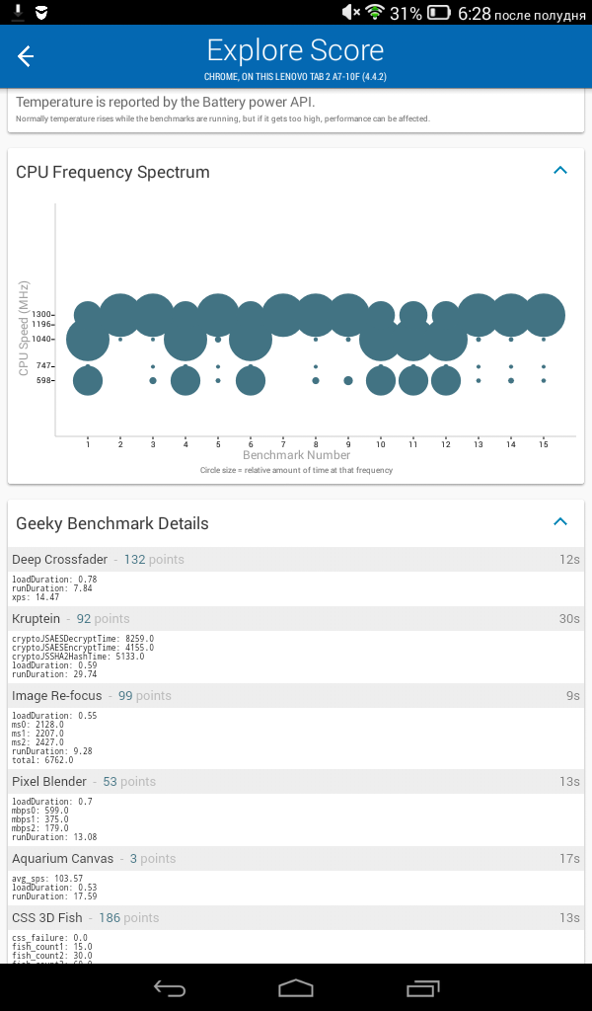This screenshot has height=1011, width=592.
Task: Select the Image Re-focus benchmark row
Action: click(296, 696)
